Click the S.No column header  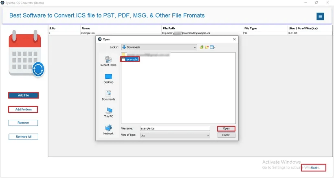(x=64, y=29)
